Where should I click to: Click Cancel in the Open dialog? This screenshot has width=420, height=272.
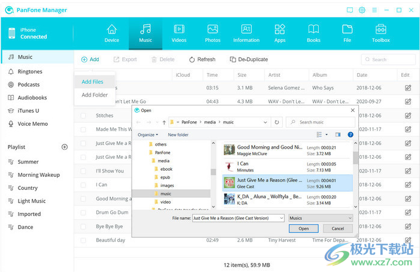[338, 229]
